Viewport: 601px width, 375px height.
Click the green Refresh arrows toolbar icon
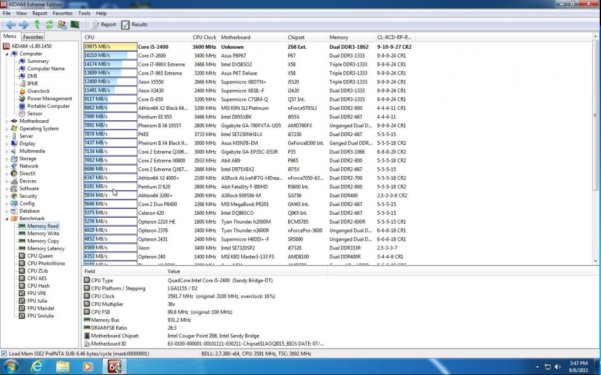(x=49, y=25)
